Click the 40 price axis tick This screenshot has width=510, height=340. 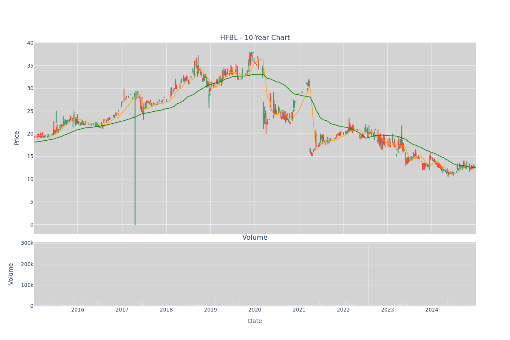tap(30, 43)
